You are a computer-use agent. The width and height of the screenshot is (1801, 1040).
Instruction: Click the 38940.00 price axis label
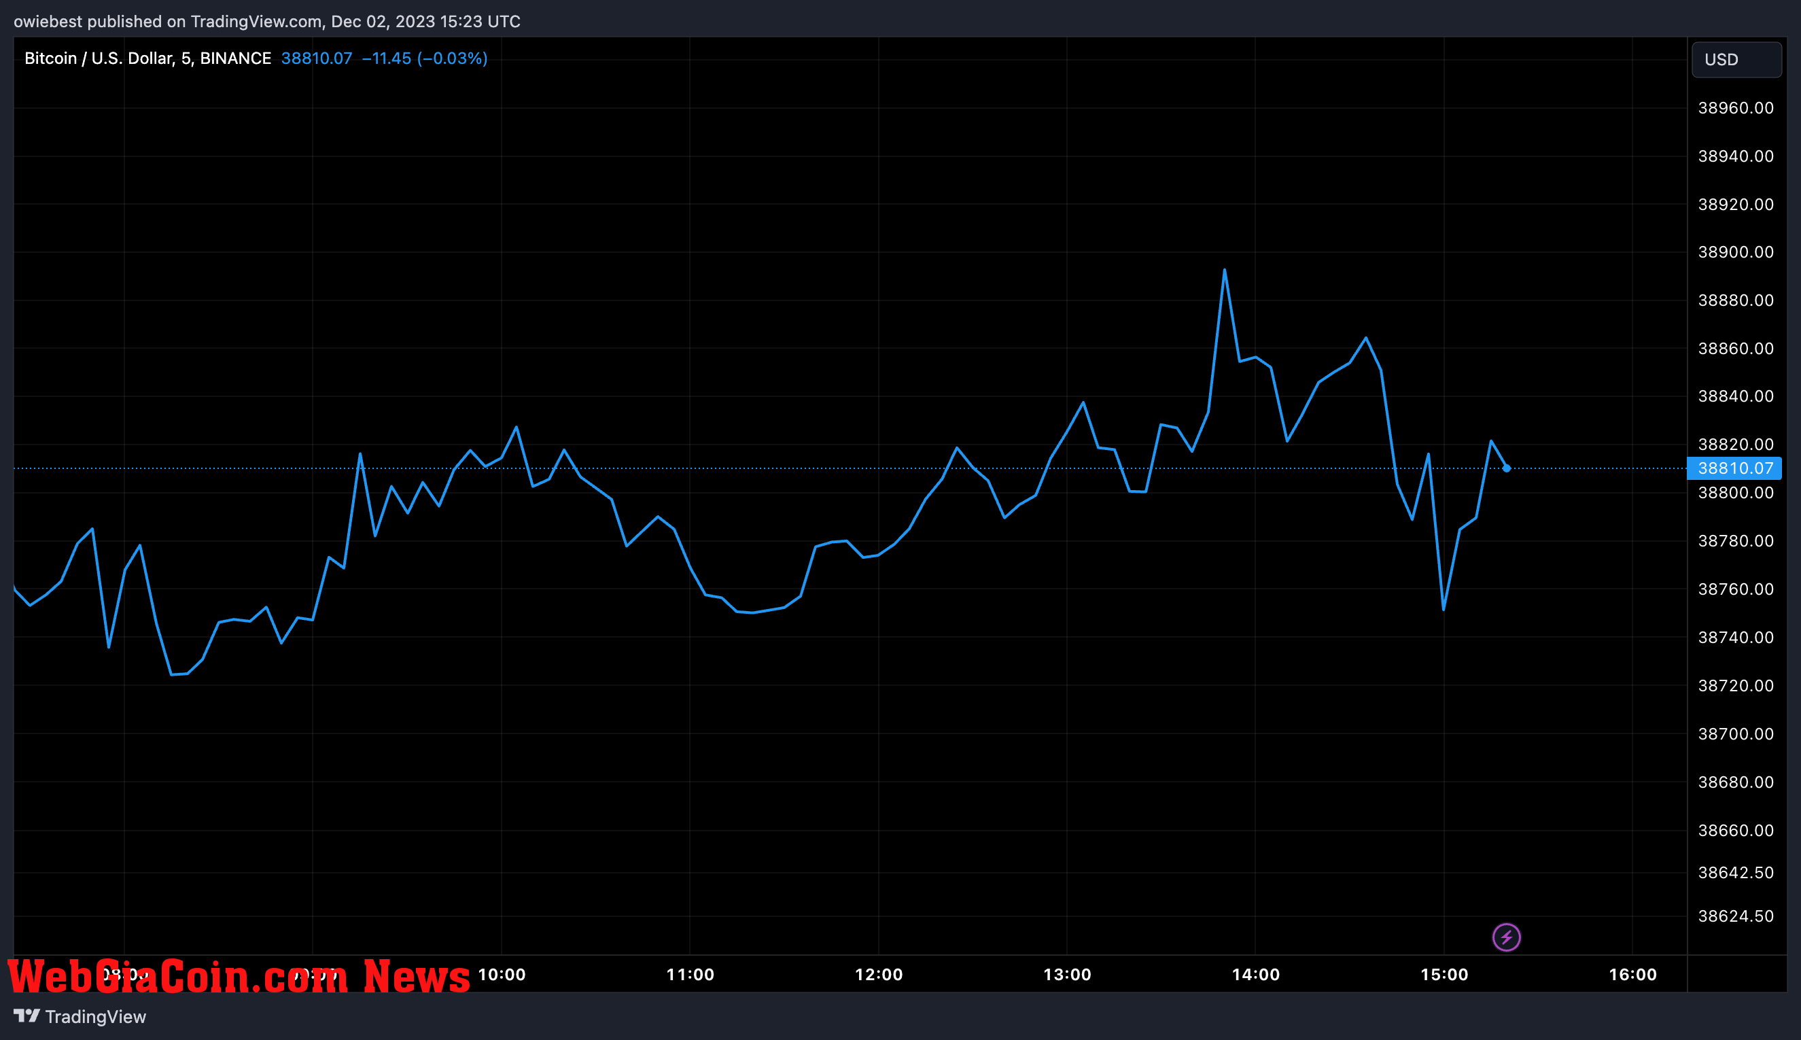1735,156
